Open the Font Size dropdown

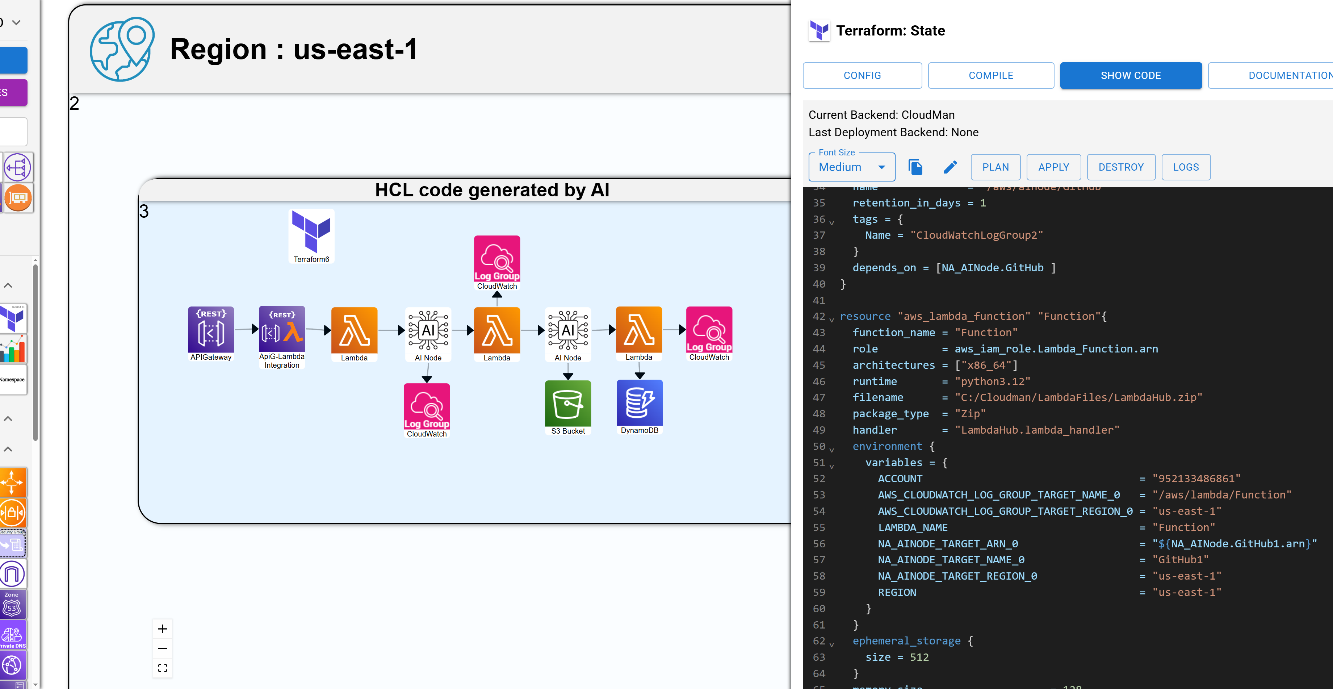pyautogui.click(x=852, y=167)
